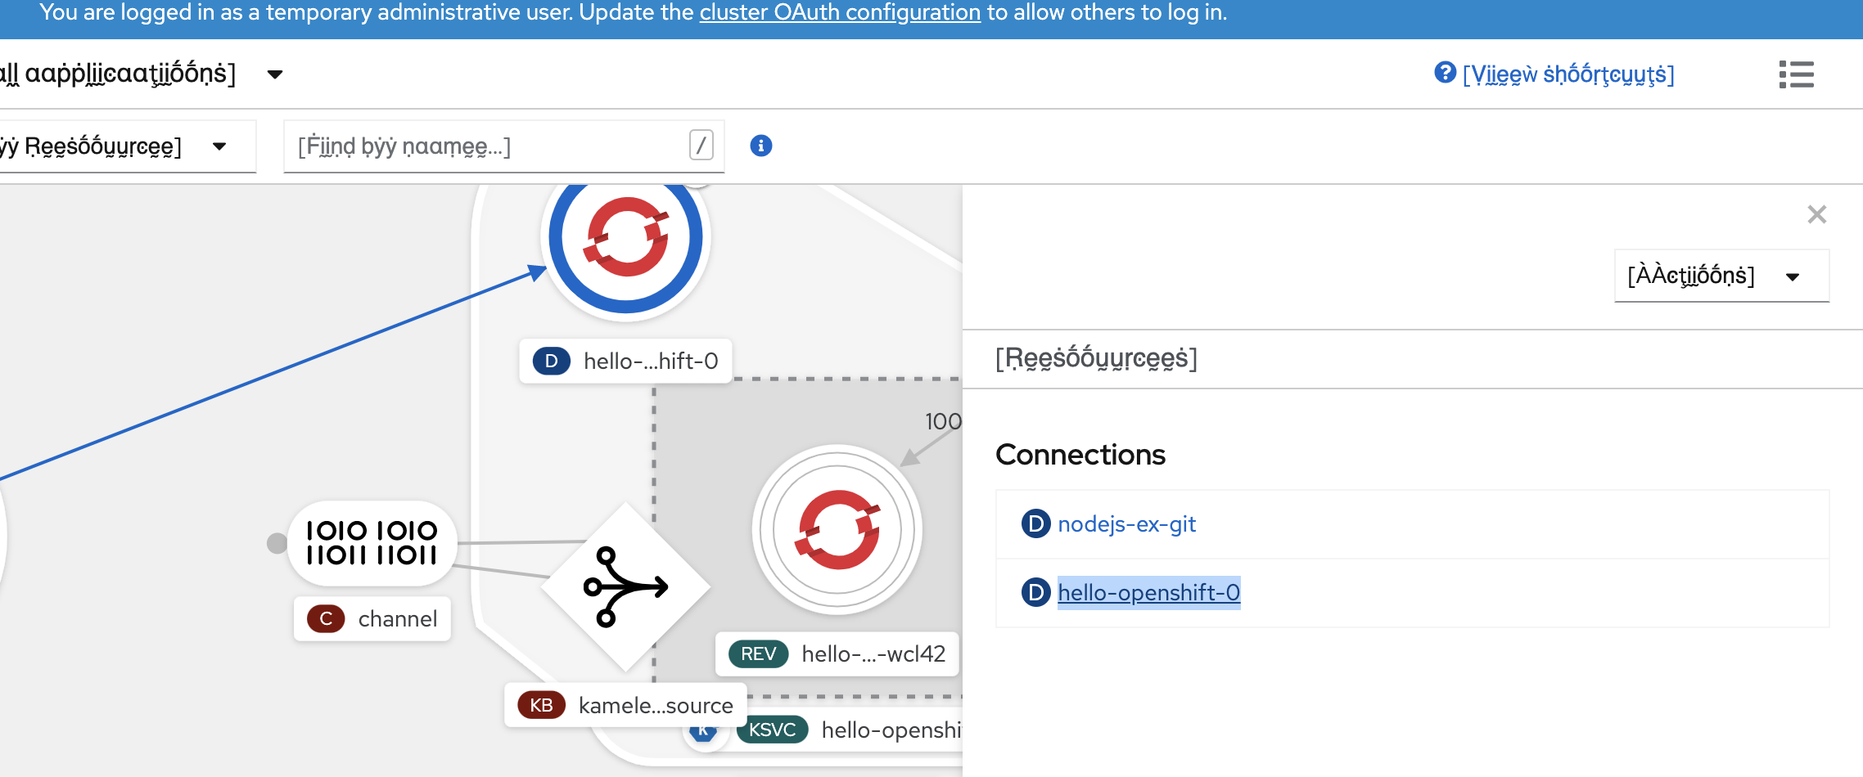Close the side panel

pos(1817,214)
